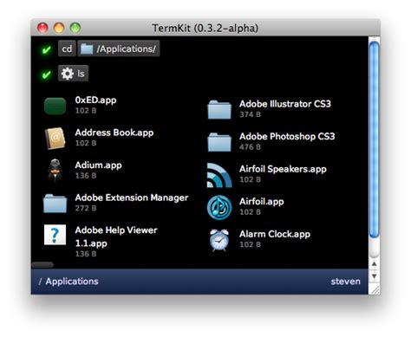Click the gear icon beside ls
The height and width of the screenshot is (337, 411).
click(68, 74)
